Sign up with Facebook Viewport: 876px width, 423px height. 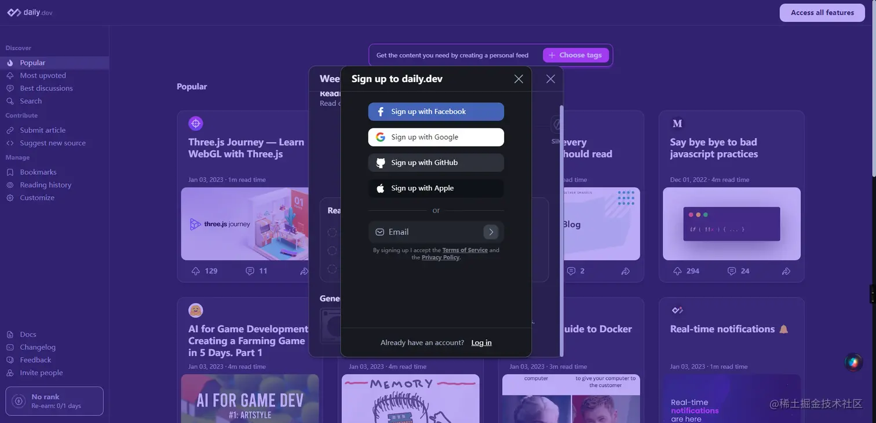click(436, 112)
